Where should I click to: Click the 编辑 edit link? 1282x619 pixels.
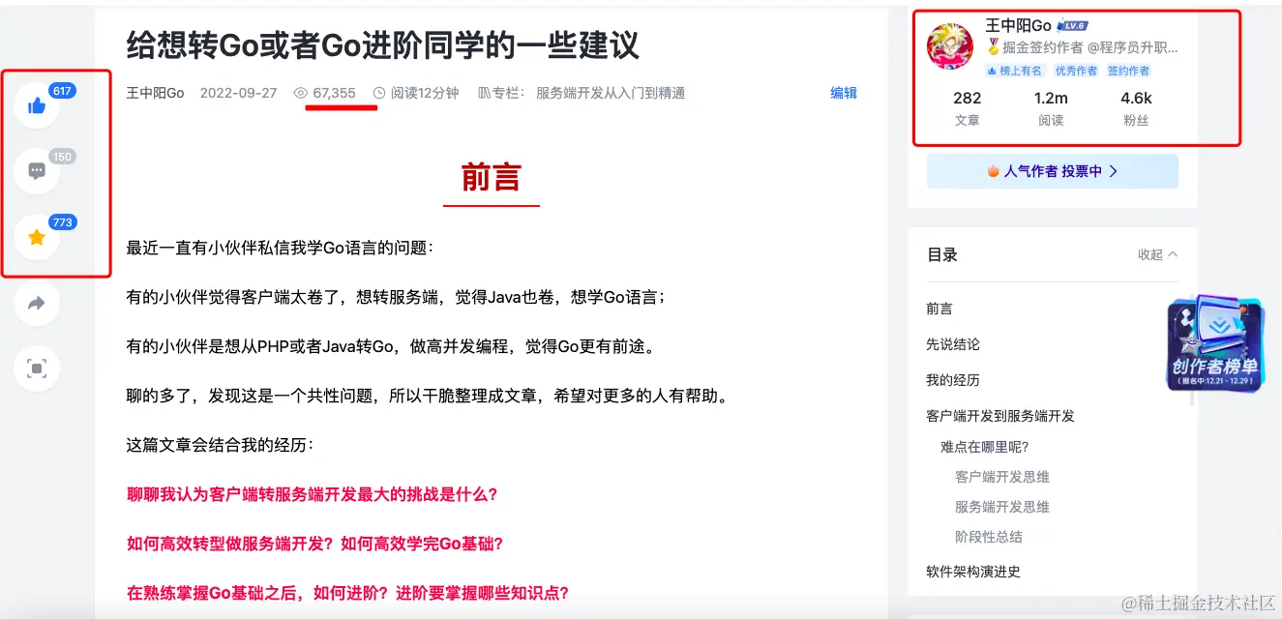[844, 93]
